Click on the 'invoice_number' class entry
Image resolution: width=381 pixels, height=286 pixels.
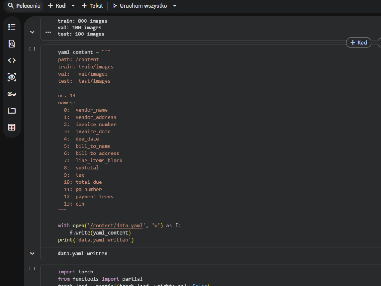[x=96, y=125]
